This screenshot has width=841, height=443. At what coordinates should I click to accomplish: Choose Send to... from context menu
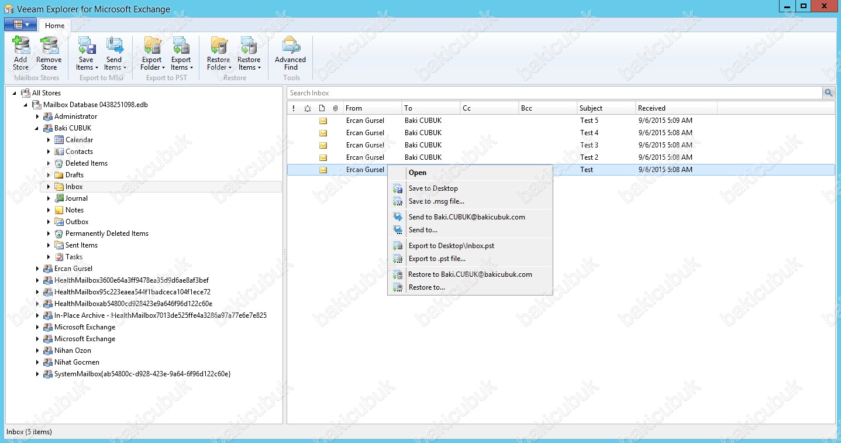click(470, 230)
